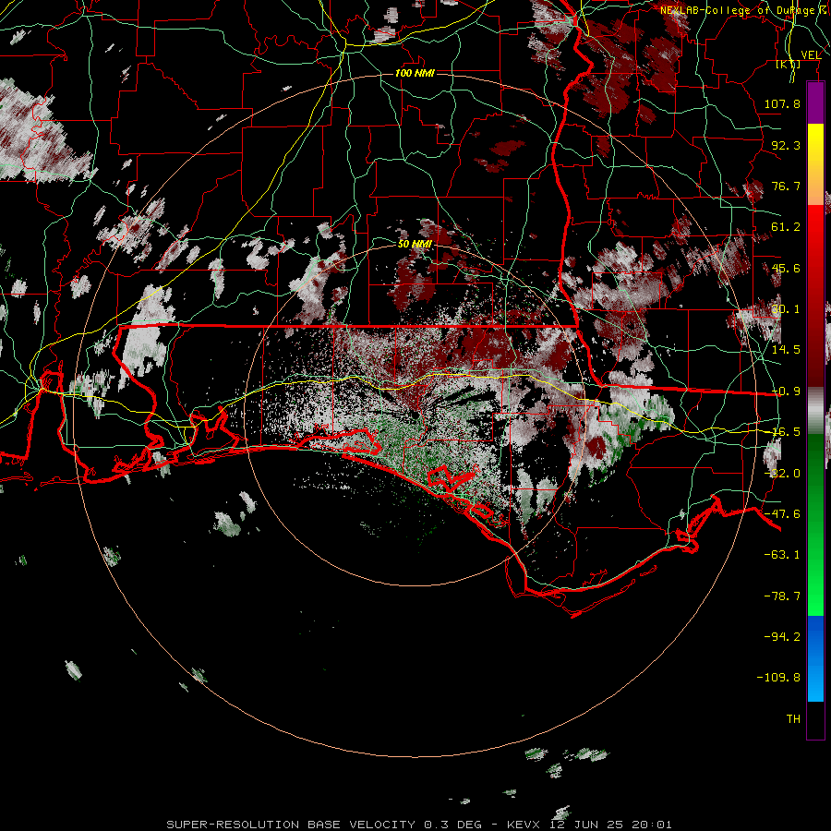Pick the blue segment of the color bar

click(815, 658)
